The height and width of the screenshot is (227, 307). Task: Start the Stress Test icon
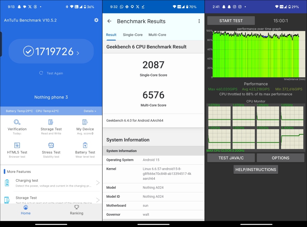[x=51, y=145]
